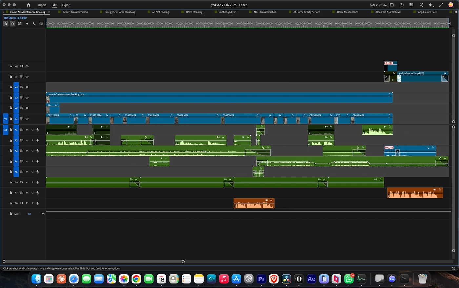Open the App Launch Reel sequence tab
This screenshot has width=459, height=288.
427,12
